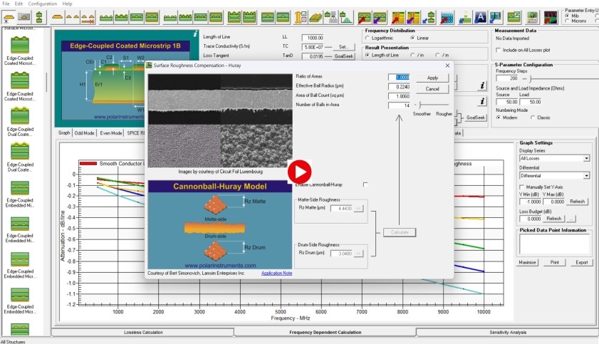599x344 pixels.
Task: Click Apply in the Surface Roughness dialog
Action: click(x=432, y=78)
